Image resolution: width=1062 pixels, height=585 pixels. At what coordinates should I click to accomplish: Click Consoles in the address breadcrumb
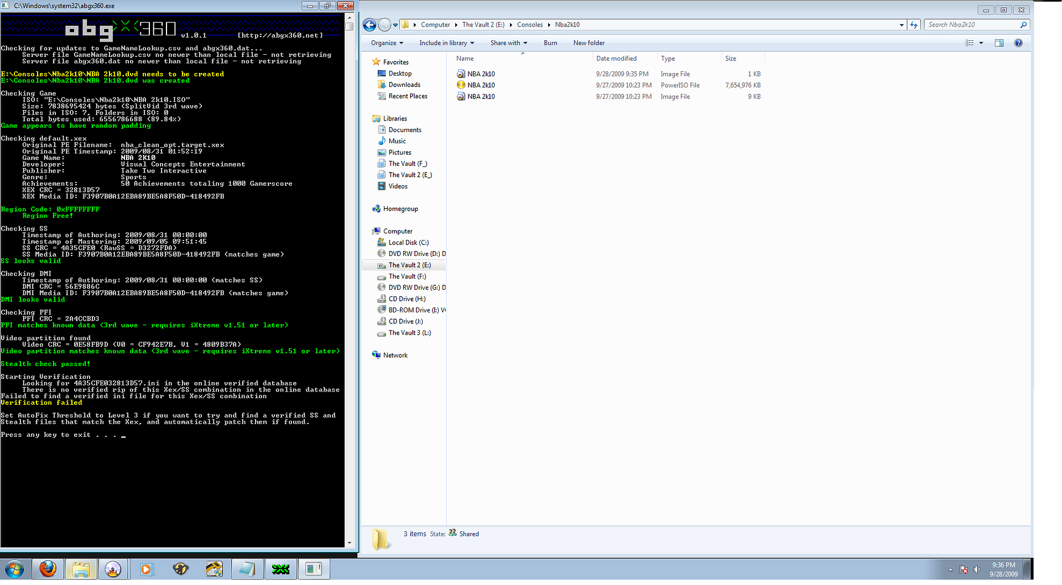[x=530, y=25]
